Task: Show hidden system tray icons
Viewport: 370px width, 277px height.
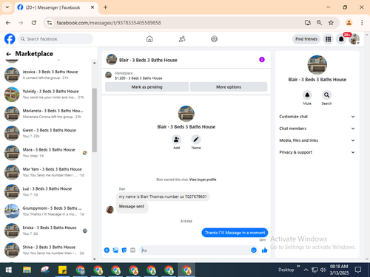Action: (x=306, y=270)
